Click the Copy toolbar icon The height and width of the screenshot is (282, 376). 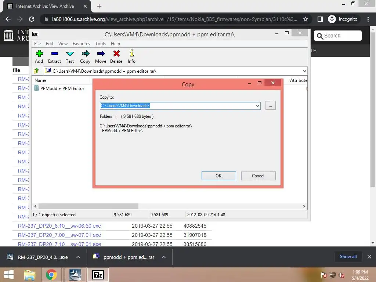tap(85, 57)
